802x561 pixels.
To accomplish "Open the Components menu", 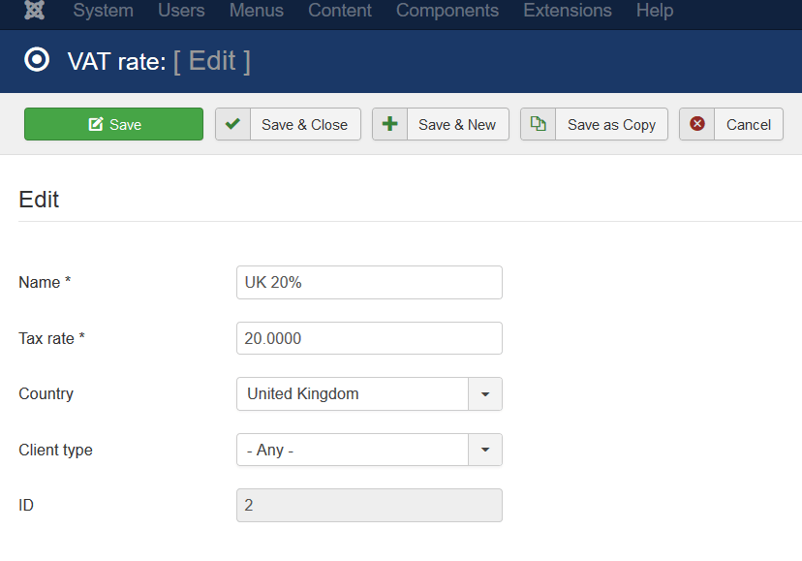I will pos(447,11).
